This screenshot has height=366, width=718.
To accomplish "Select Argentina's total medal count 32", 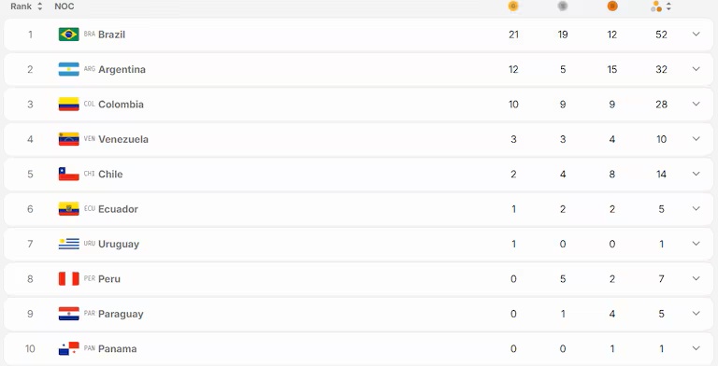I will [661, 69].
